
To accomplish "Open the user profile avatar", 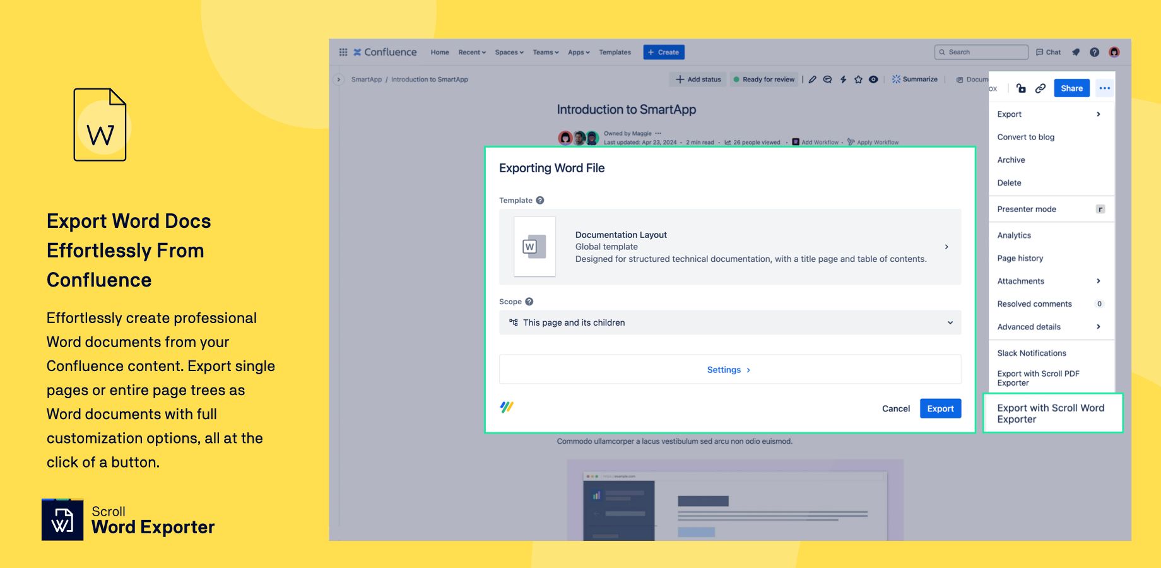I will click(1114, 52).
